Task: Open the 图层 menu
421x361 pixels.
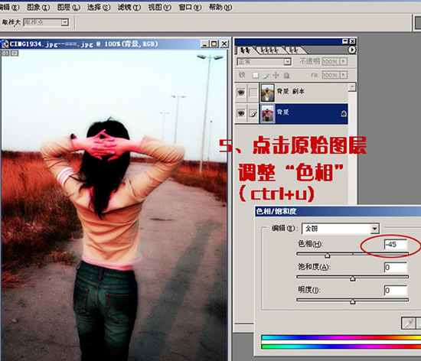Action: point(68,7)
